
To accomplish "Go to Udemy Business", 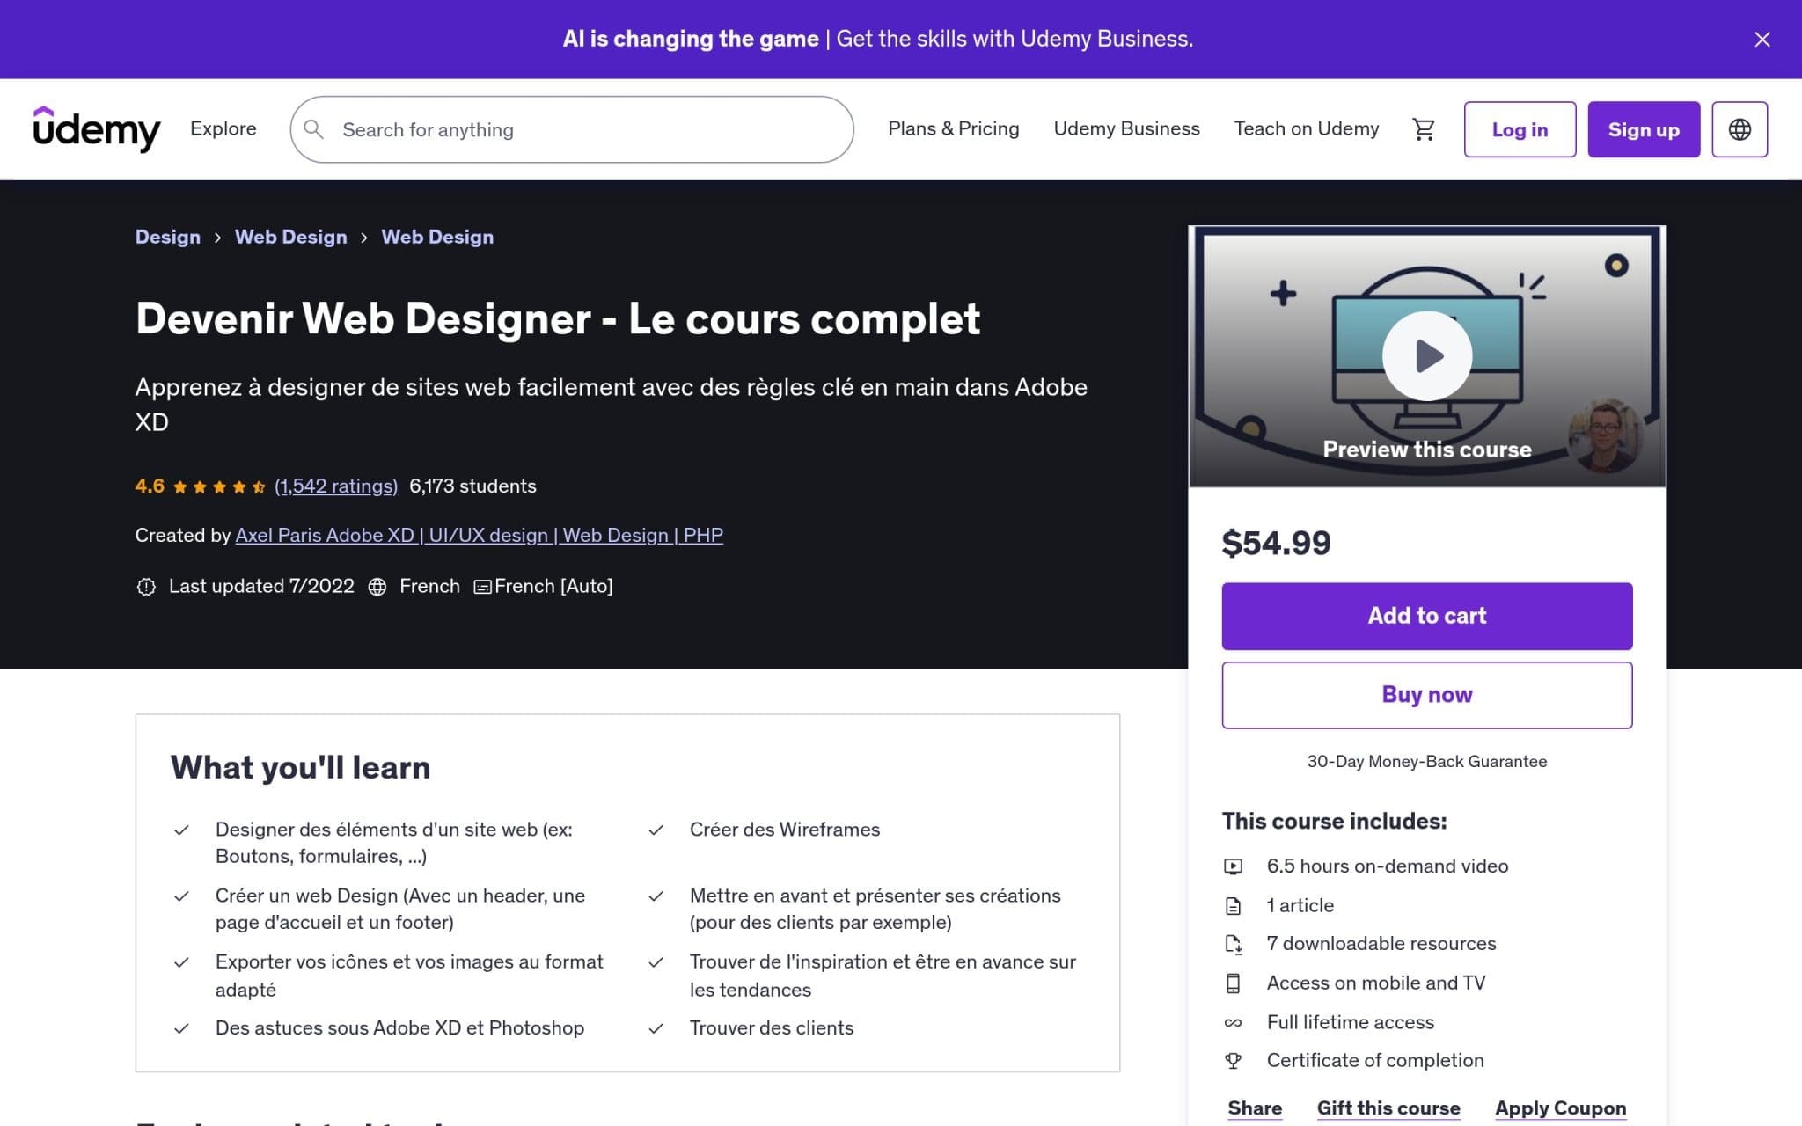I will pyautogui.click(x=1126, y=128).
